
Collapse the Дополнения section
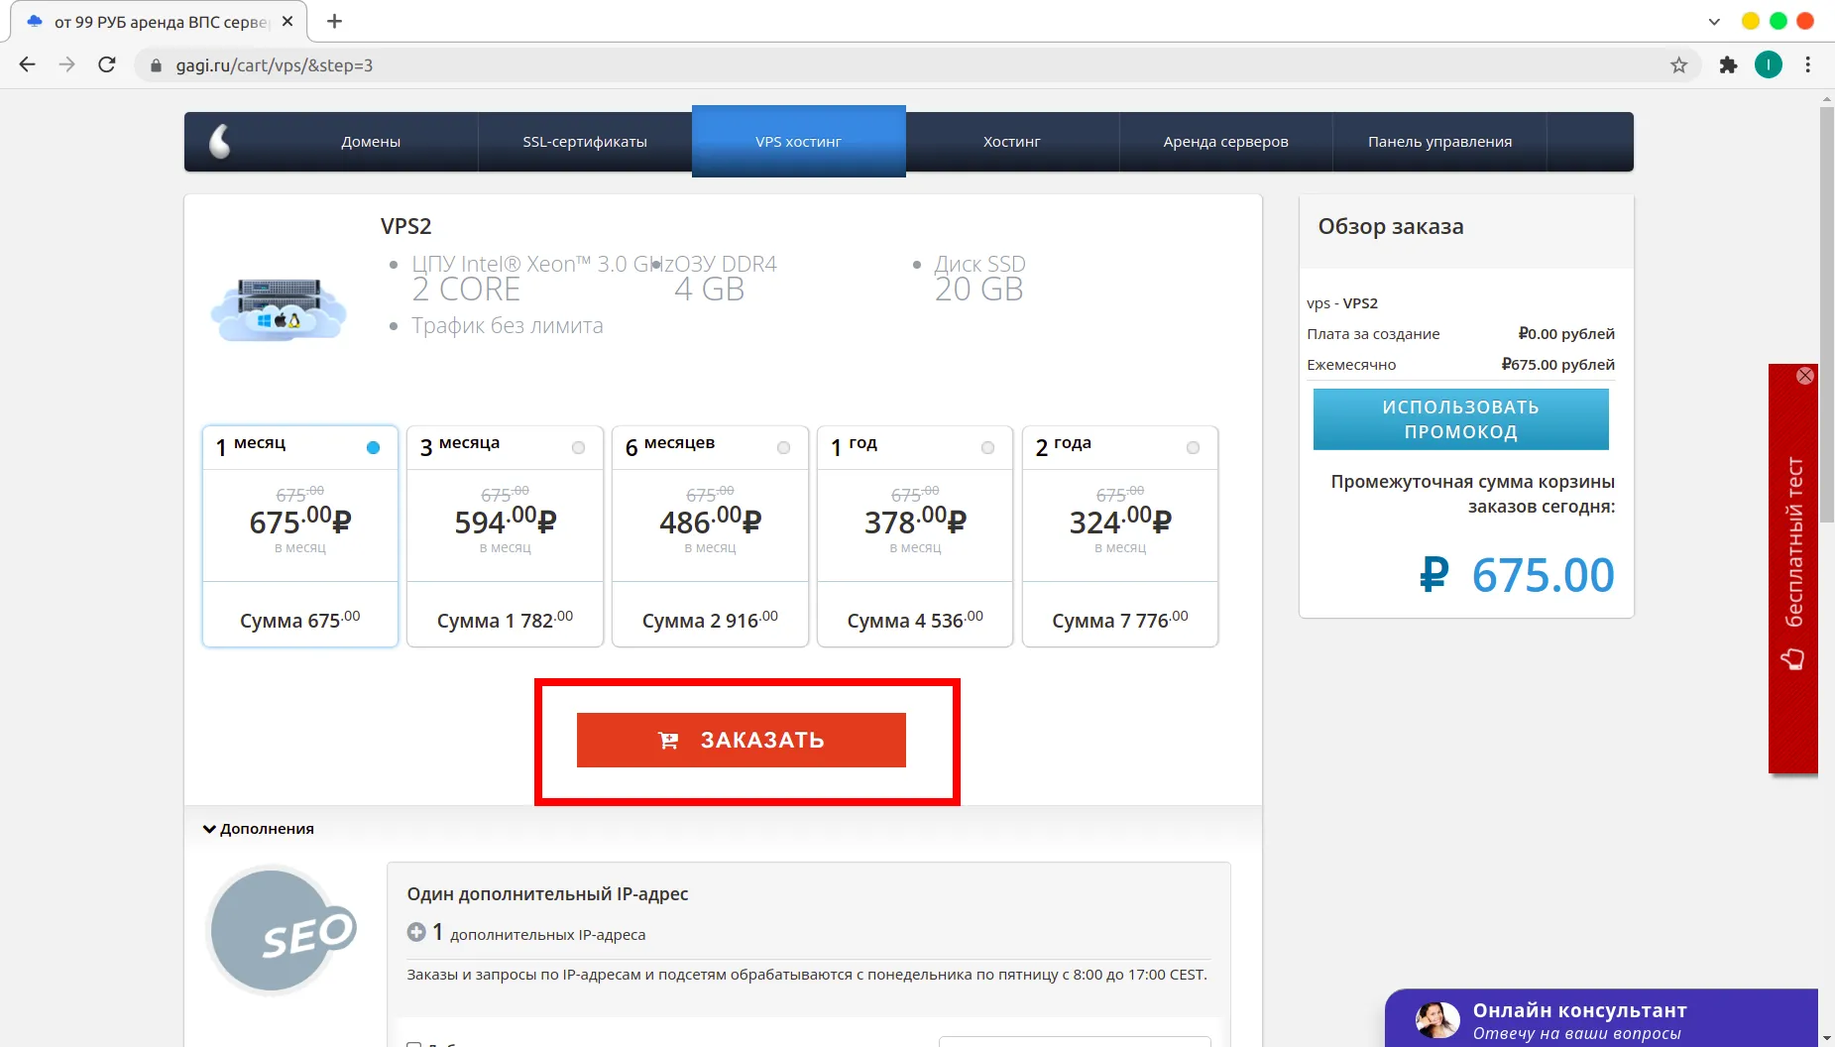point(259,829)
